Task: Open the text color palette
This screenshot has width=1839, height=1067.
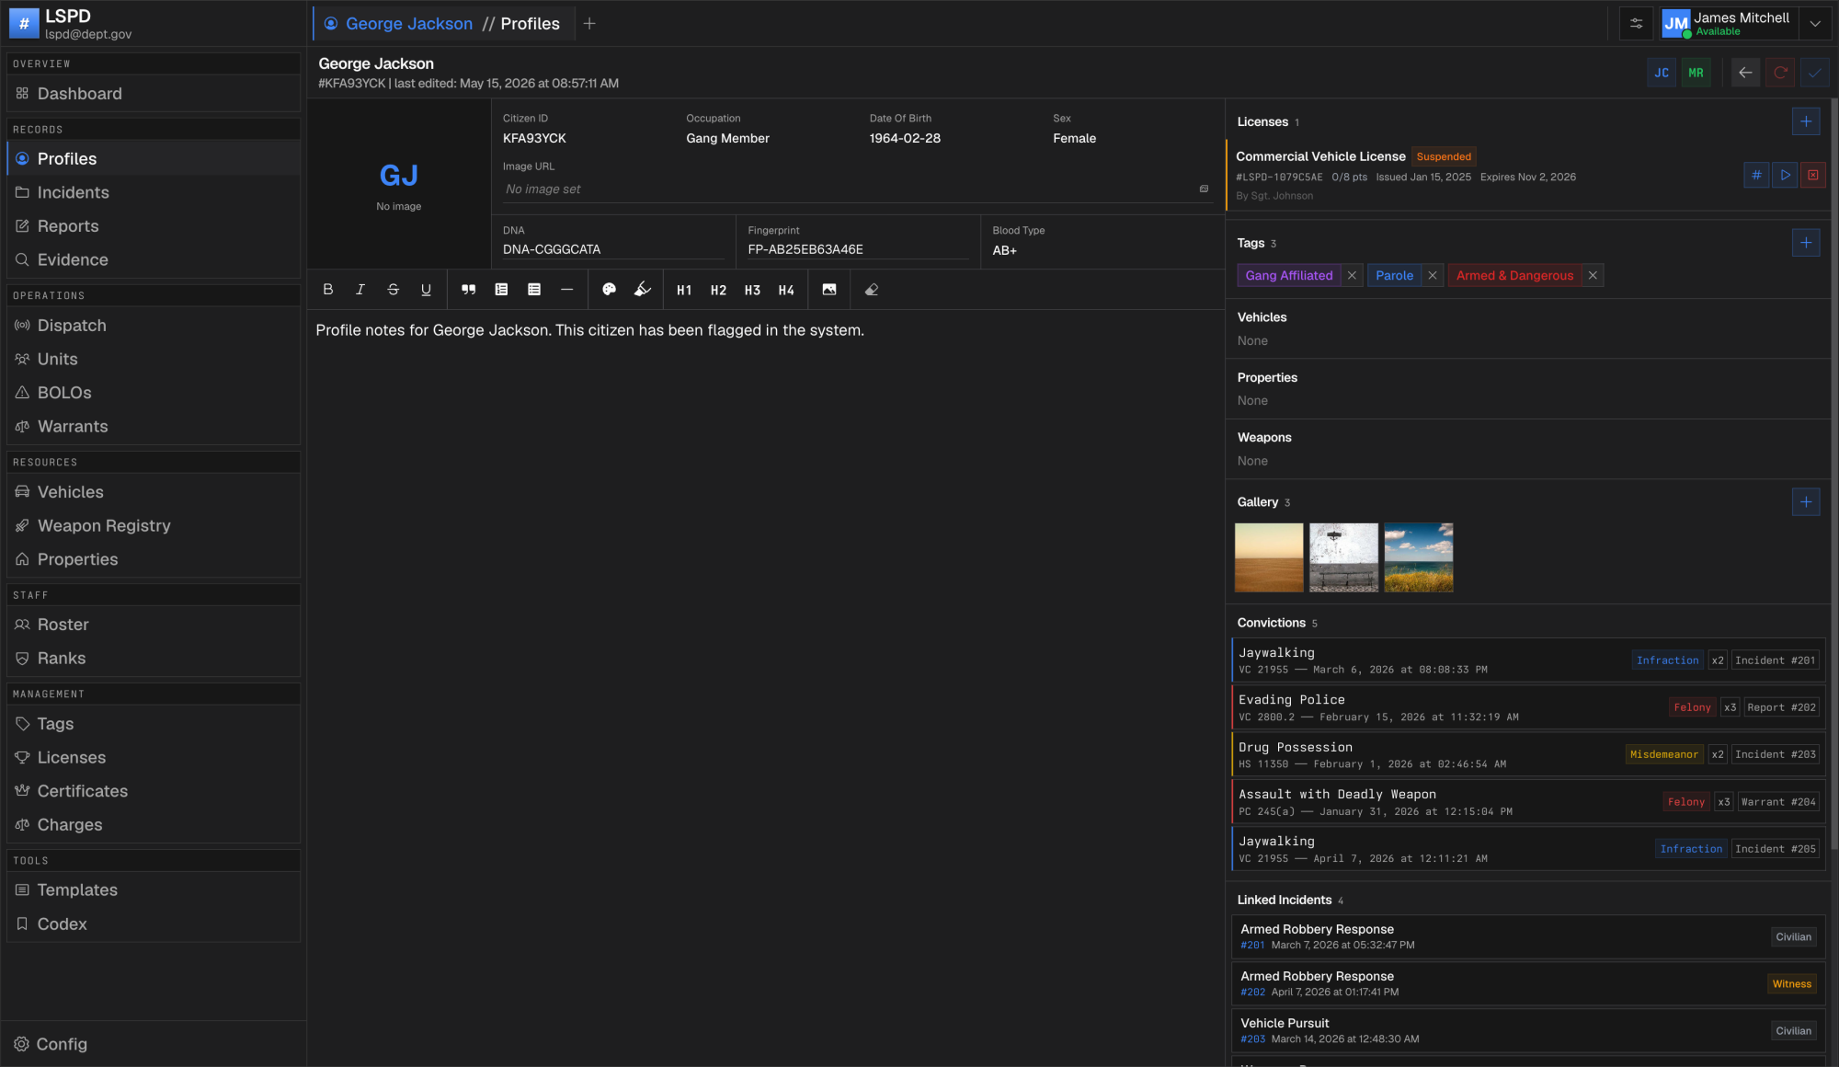Action: [x=609, y=290]
